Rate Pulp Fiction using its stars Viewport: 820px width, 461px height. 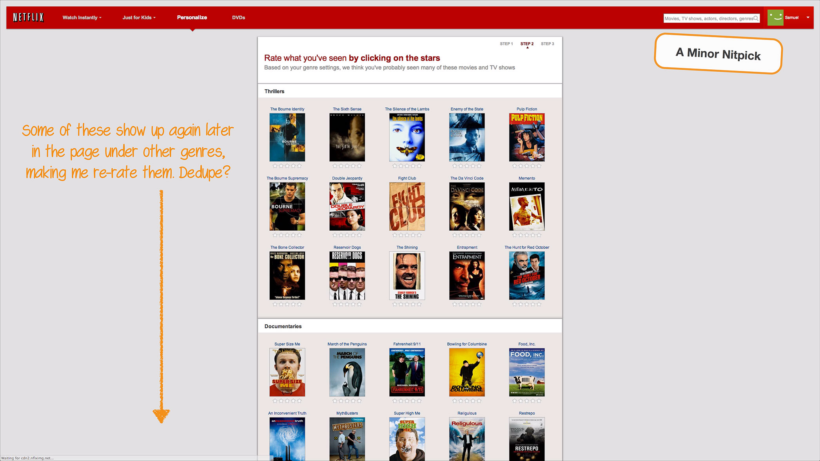[x=527, y=166]
